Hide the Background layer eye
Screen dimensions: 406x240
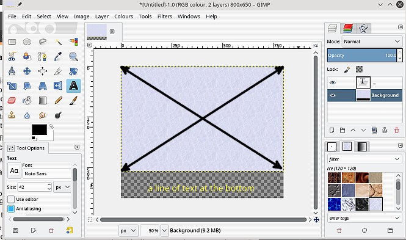pos(333,95)
